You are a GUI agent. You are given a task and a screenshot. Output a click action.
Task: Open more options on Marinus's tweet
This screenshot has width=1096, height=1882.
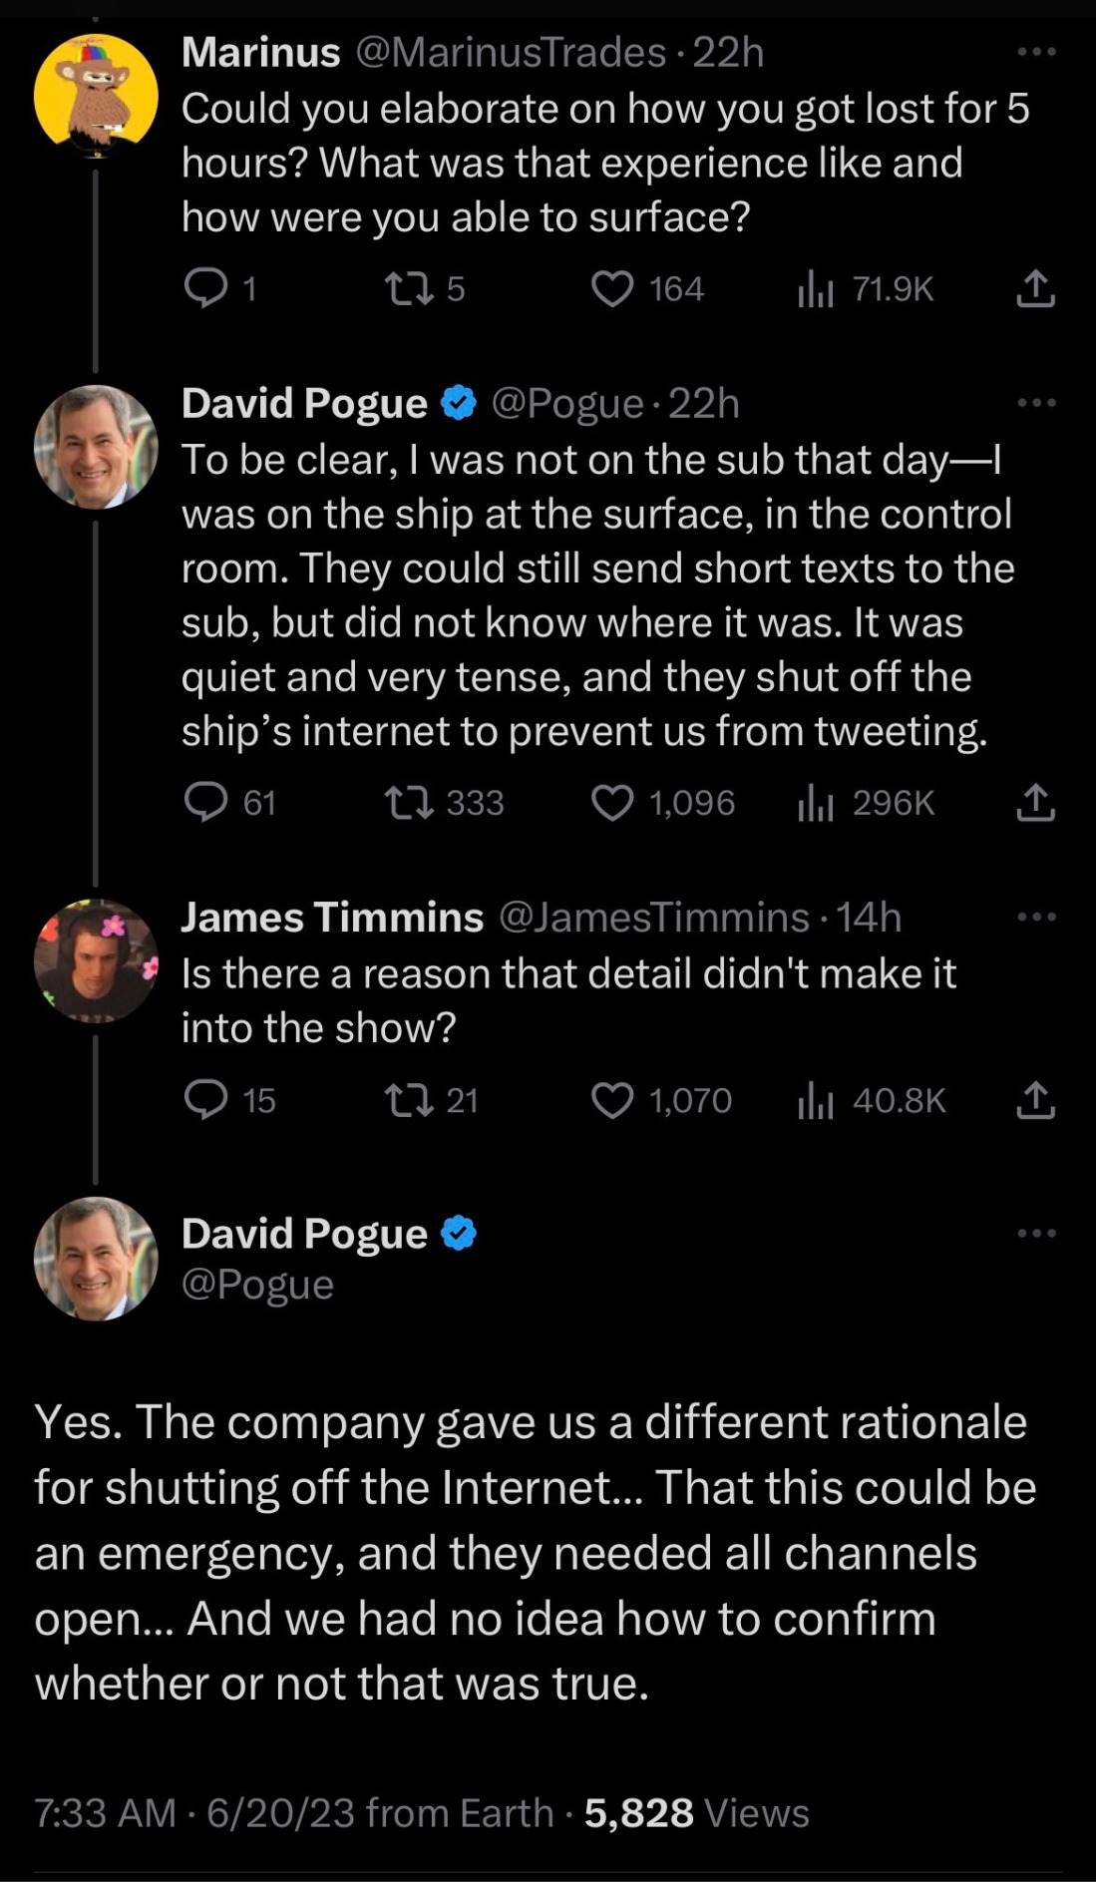coord(1036,51)
